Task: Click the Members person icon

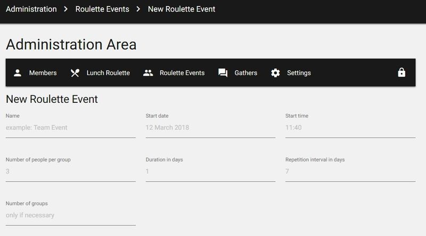Action: 18,73
